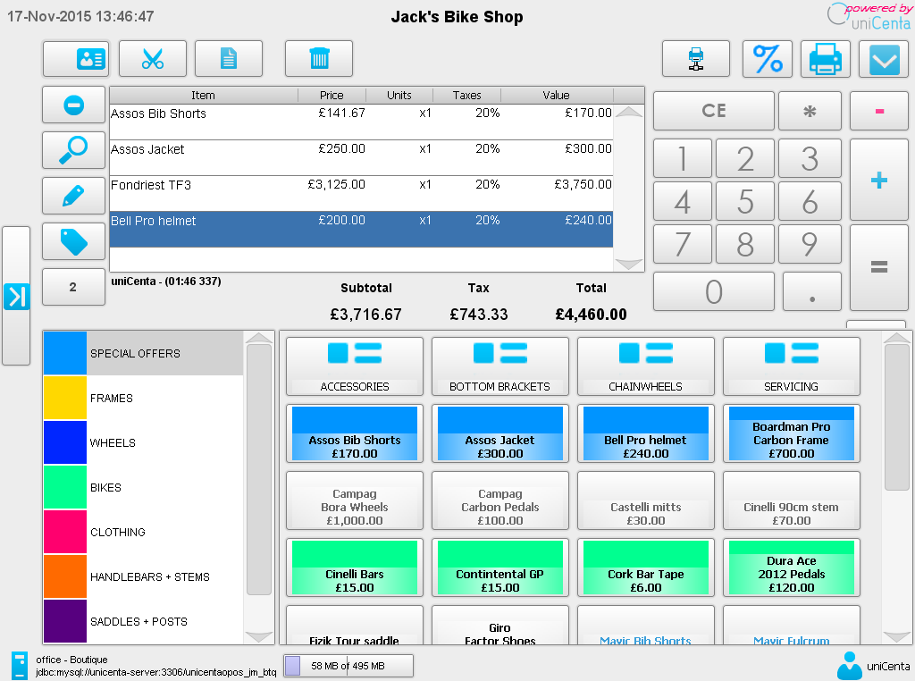Tap keypad digit 1
This screenshot has width=915, height=681.
682,158
